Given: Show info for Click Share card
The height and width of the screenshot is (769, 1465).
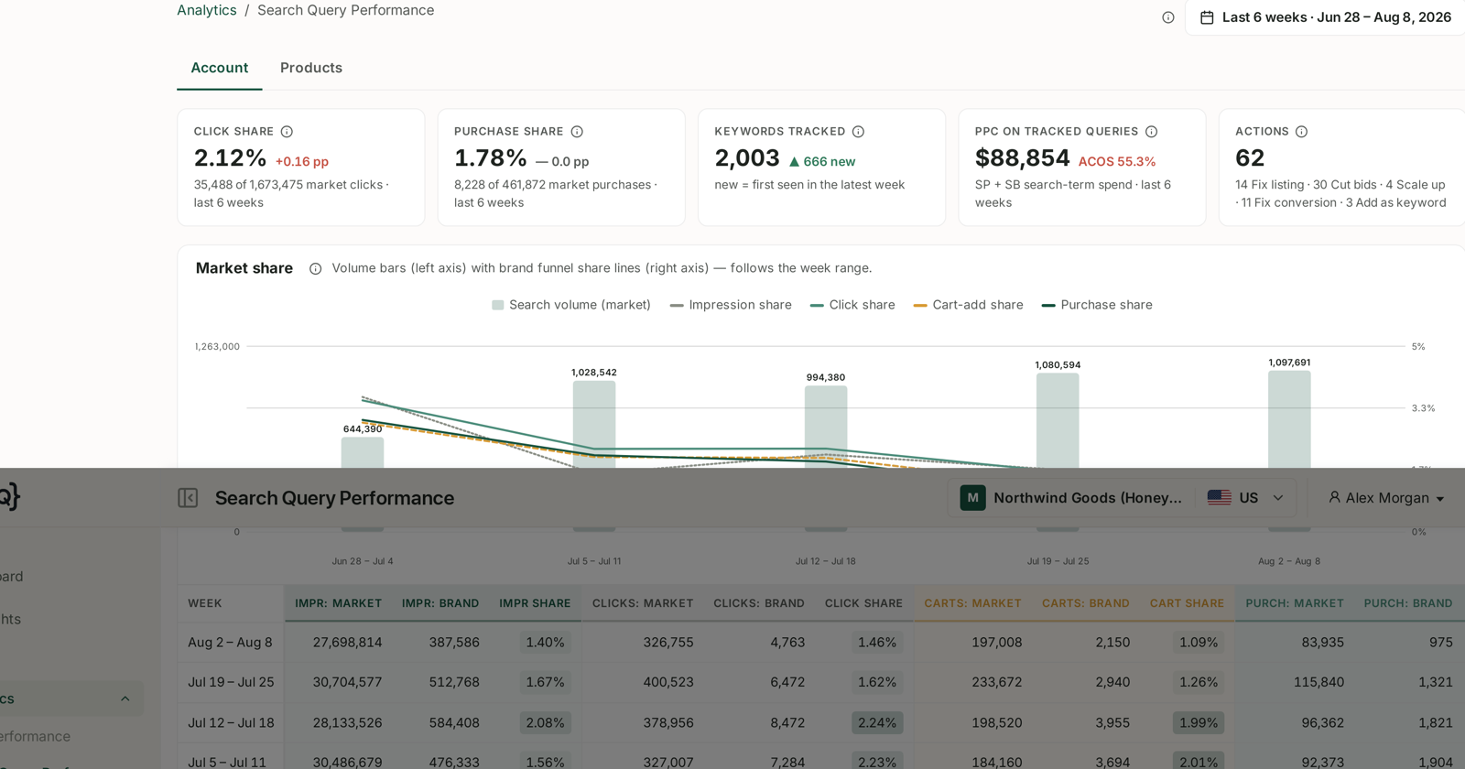Looking at the screenshot, I should click(287, 132).
